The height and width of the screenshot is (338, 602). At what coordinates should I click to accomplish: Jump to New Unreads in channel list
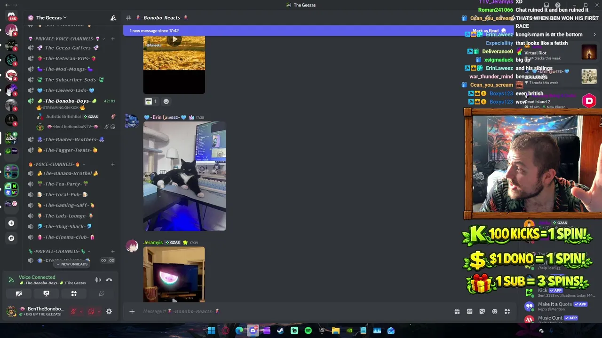[x=71, y=264]
